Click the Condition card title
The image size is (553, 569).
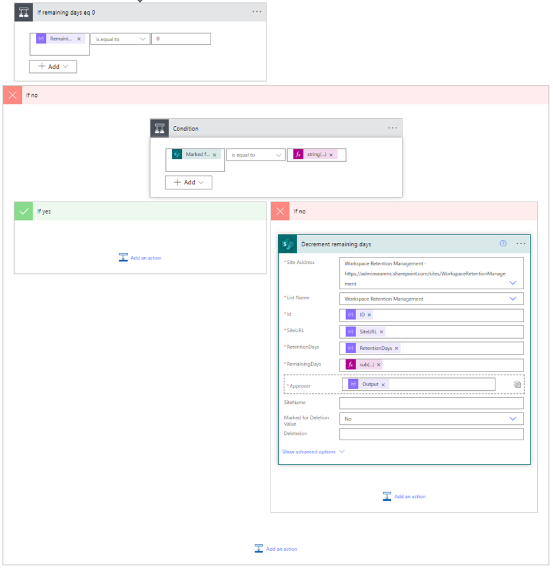(185, 129)
